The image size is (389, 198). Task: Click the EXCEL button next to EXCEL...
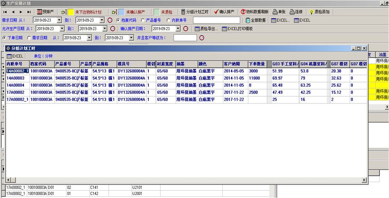pyautogui.click(x=302, y=20)
